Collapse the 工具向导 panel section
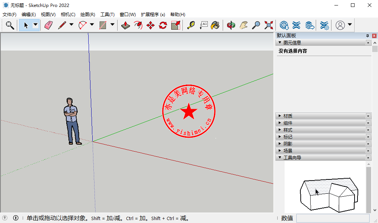The width and height of the screenshot is (378, 223). coord(279,157)
